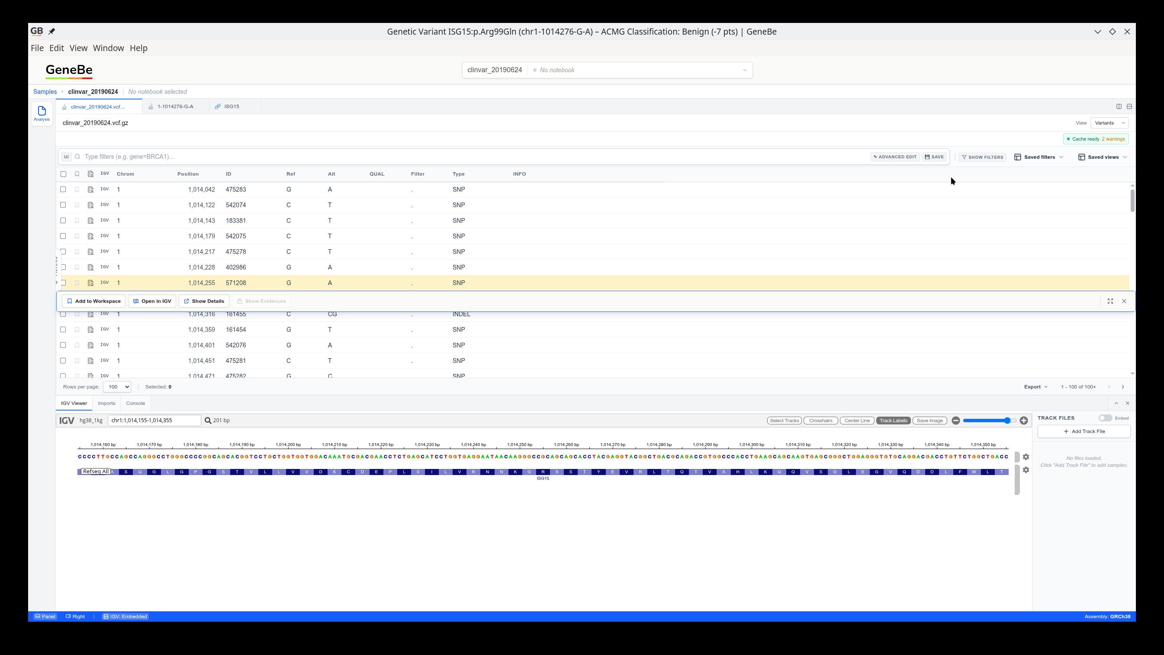The width and height of the screenshot is (1164, 655).
Task: Click the Samples breadcrumb link
Action: (x=45, y=92)
